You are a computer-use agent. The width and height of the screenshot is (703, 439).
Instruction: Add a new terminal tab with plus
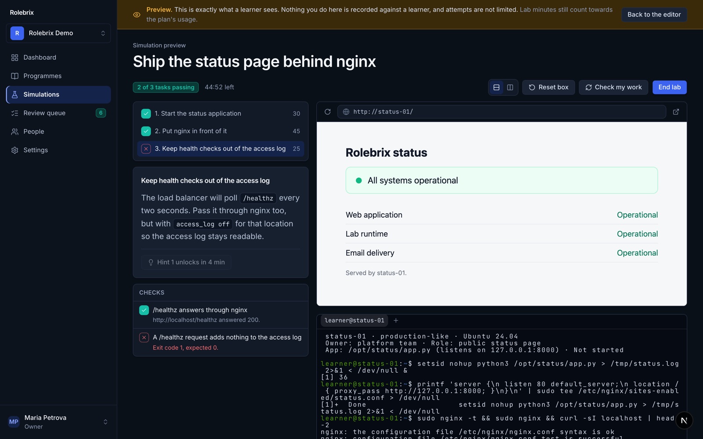point(396,320)
